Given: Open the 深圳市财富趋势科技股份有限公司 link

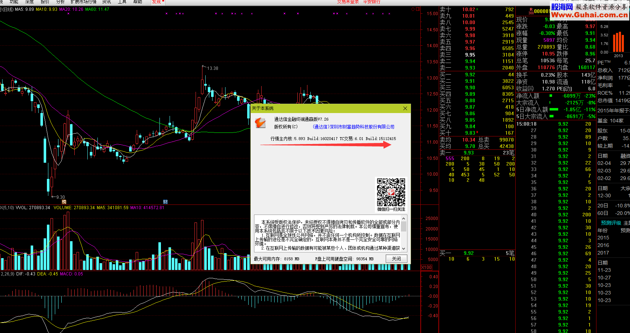Looking at the screenshot, I should coord(354,127).
